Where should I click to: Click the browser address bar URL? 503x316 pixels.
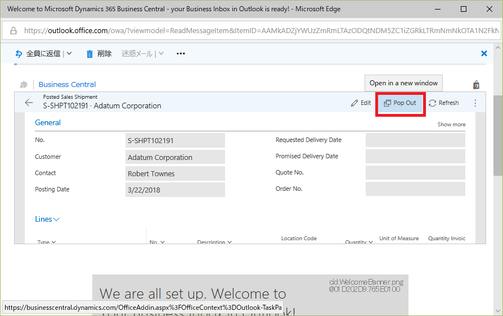262,31
